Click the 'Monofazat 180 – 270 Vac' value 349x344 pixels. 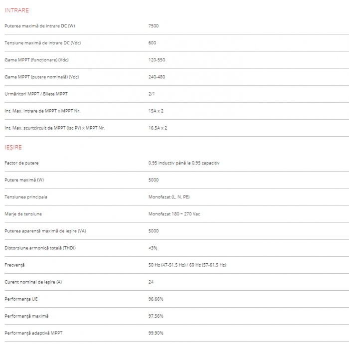[x=174, y=214]
